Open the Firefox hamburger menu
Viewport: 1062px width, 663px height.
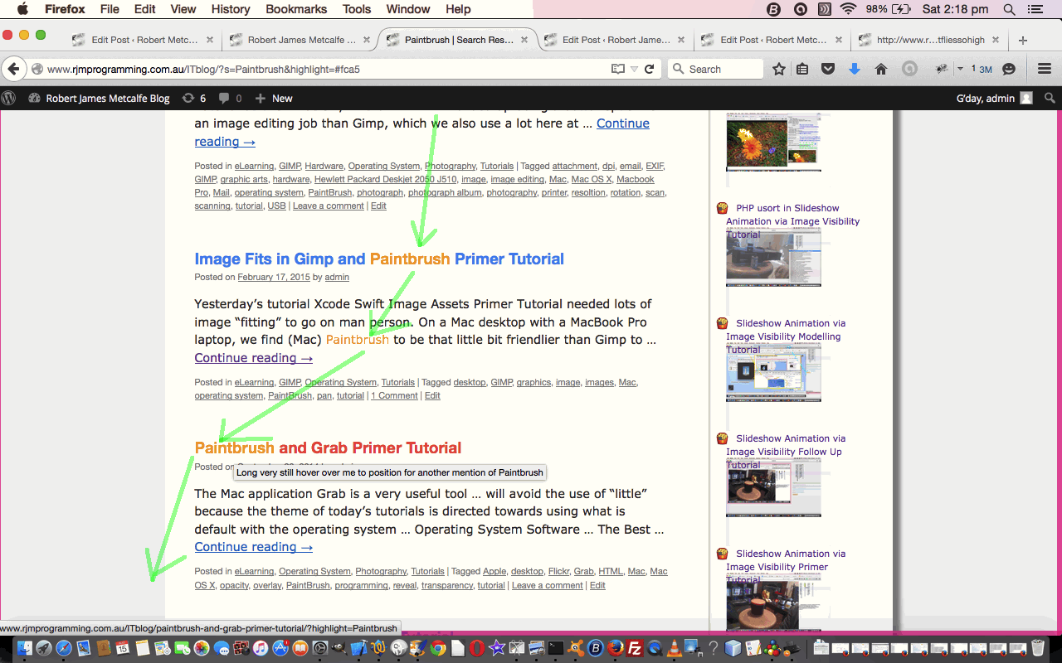tap(1045, 70)
